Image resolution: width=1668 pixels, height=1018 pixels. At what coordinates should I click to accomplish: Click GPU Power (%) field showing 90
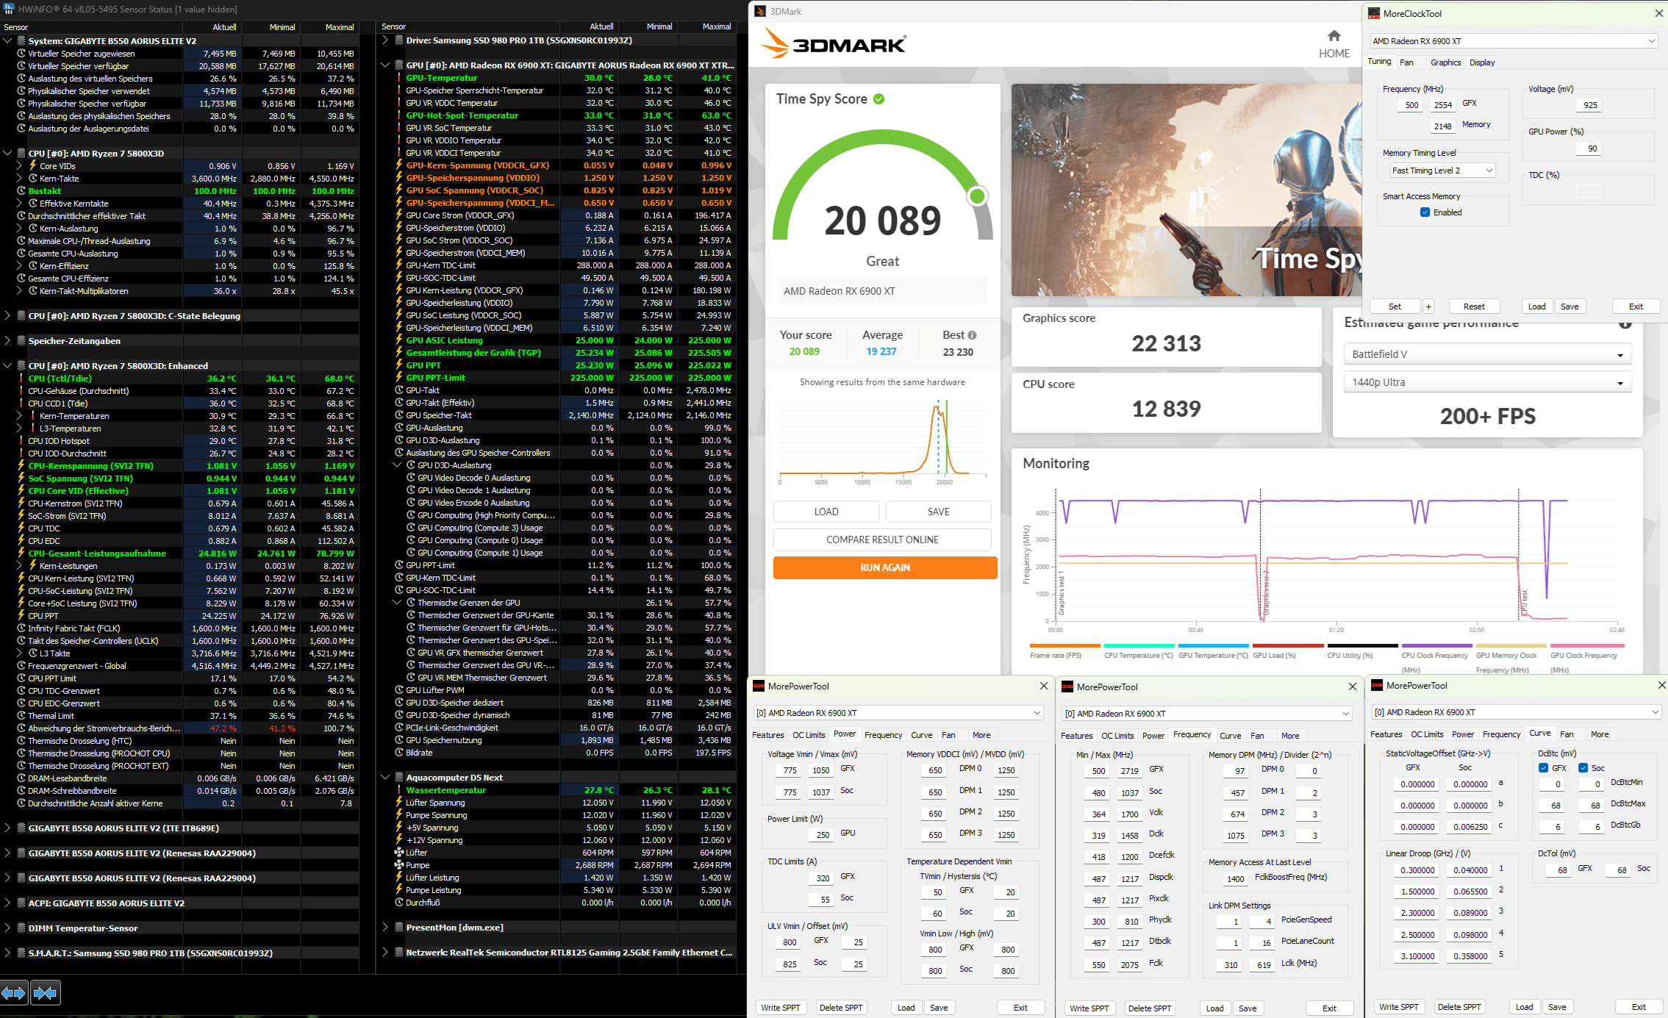(x=1589, y=148)
